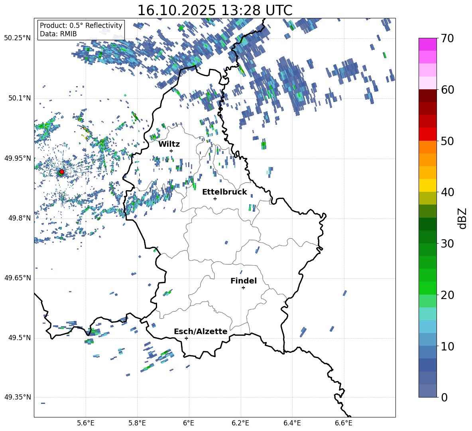
Task: Click the Ettelbruck station cross marker
Action: (215, 199)
